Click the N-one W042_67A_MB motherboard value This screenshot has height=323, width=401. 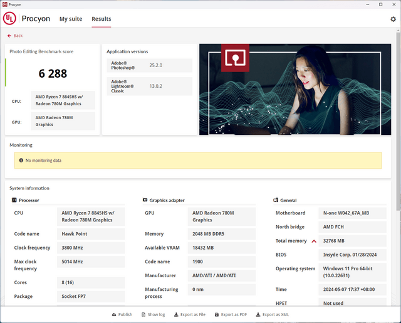tap(352, 213)
